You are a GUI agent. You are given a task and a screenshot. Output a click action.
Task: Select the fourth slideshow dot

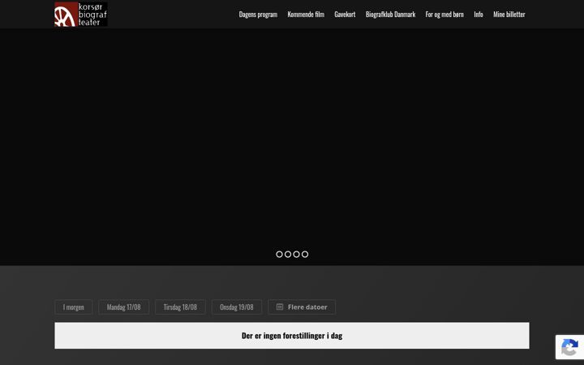click(305, 255)
